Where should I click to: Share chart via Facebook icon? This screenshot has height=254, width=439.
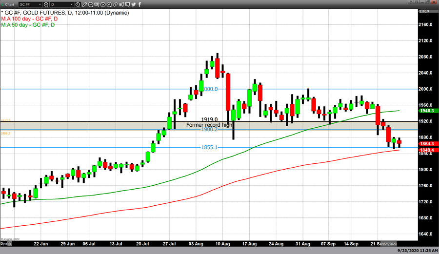pyautogui.click(x=140, y=4)
